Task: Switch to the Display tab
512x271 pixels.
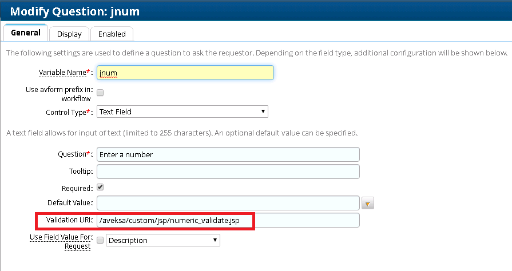Action: coord(69,34)
